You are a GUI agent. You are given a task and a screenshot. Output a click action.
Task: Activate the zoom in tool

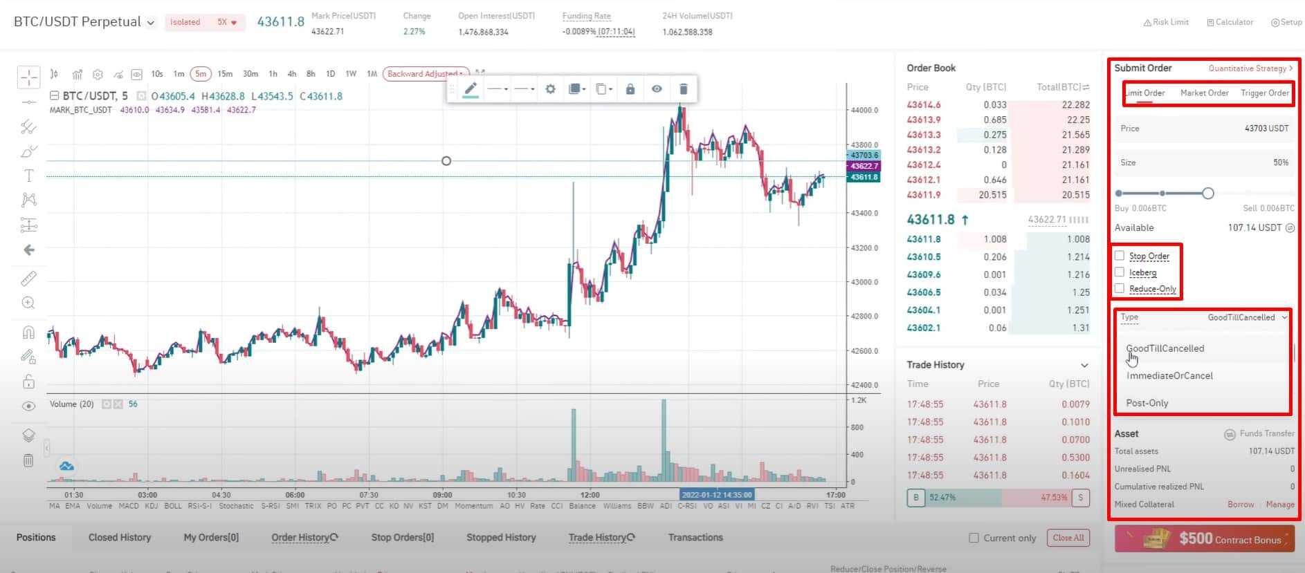click(x=29, y=303)
